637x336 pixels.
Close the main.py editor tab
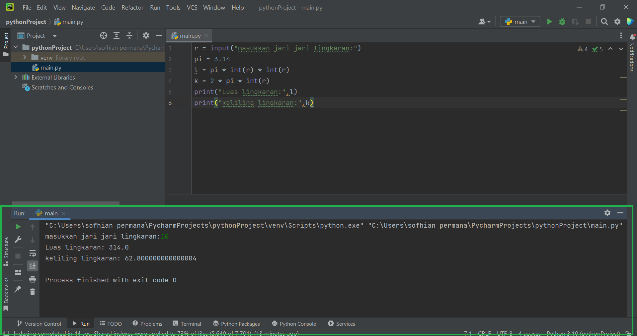point(206,35)
